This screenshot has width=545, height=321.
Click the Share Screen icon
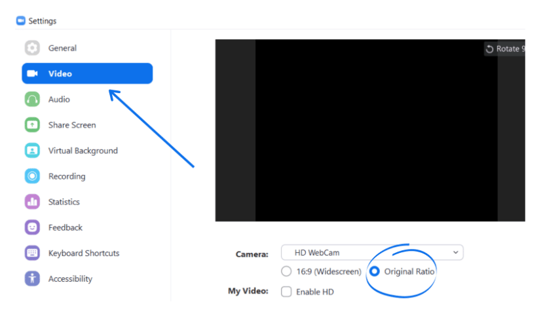point(32,125)
